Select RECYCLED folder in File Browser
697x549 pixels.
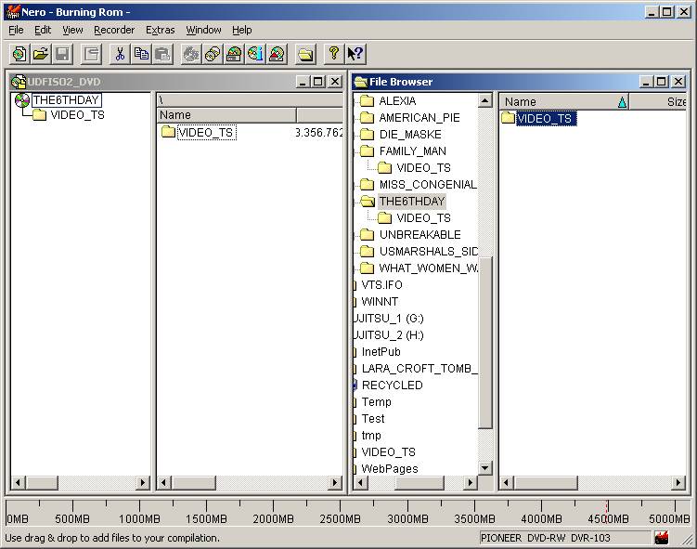(x=392, y=386)
